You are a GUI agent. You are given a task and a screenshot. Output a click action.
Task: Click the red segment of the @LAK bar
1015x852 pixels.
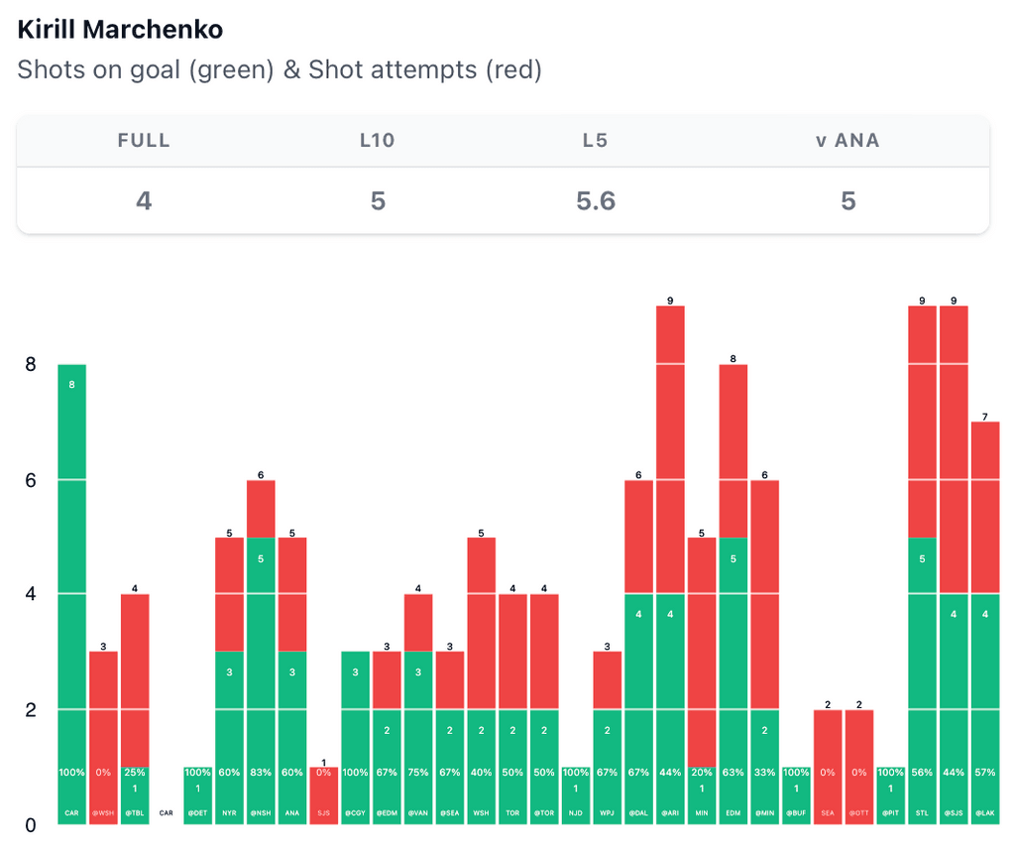(985, 508)
